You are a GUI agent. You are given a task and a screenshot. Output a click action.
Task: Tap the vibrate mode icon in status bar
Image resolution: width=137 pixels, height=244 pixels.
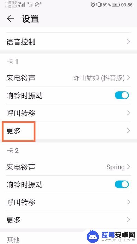(99, 5)
